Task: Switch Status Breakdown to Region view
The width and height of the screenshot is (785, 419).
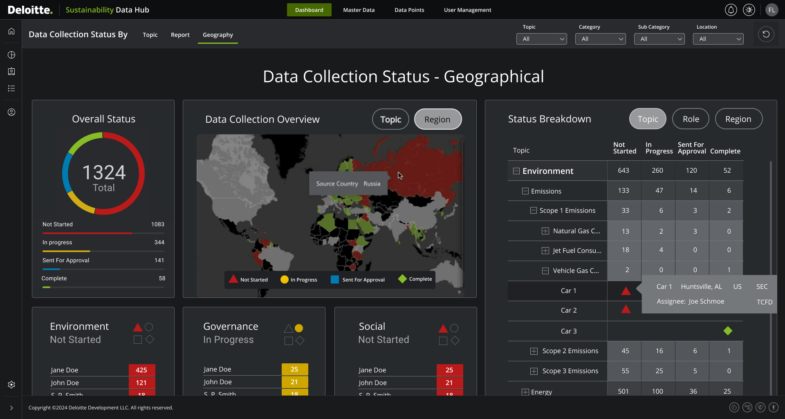Action: [738, 119]
